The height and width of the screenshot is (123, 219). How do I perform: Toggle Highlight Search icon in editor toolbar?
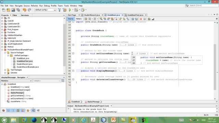tap(112, 19)
